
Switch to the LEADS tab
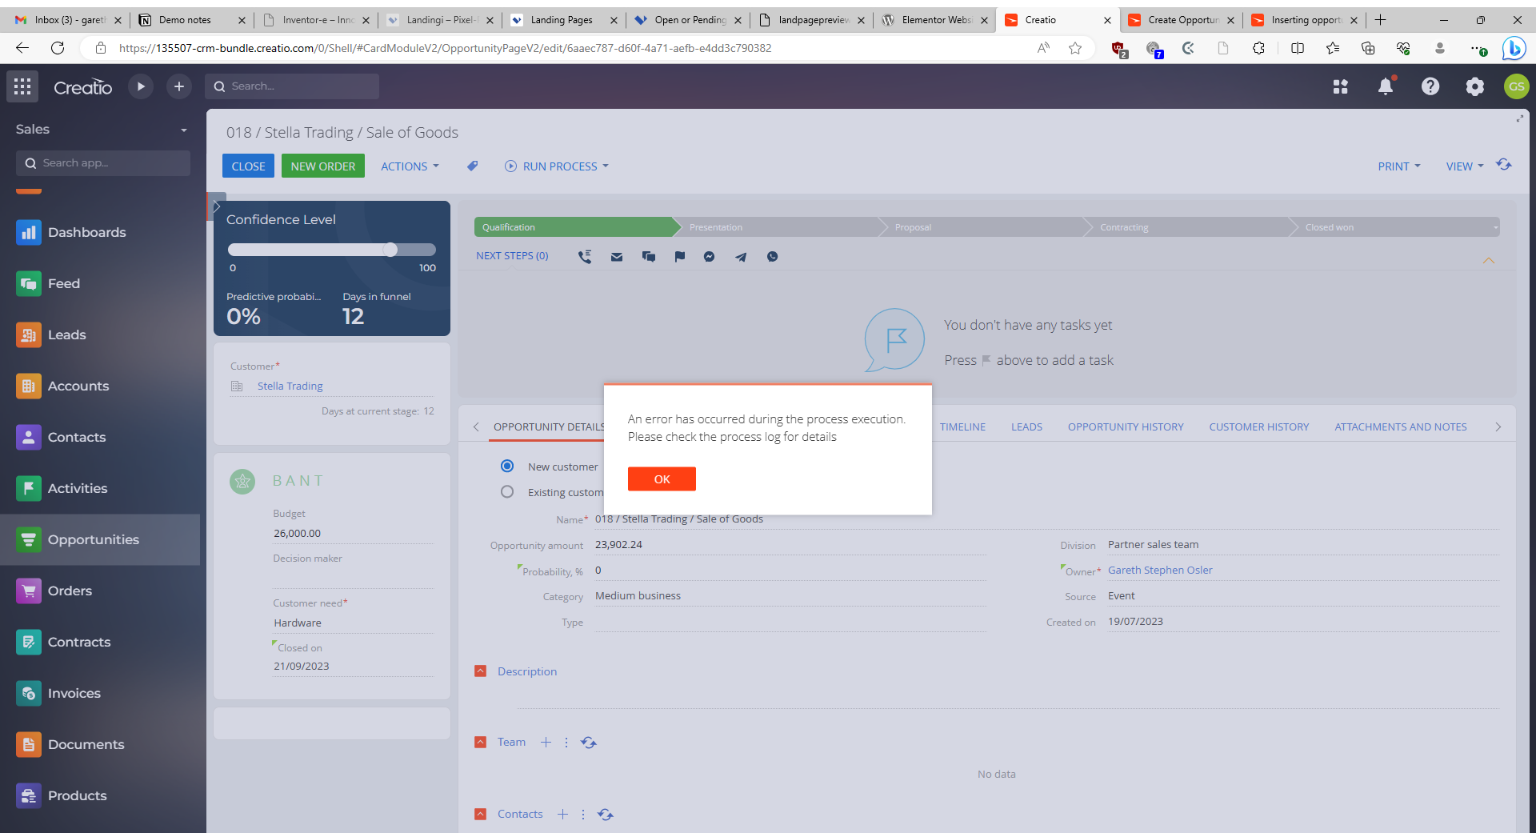point(1026,427)
